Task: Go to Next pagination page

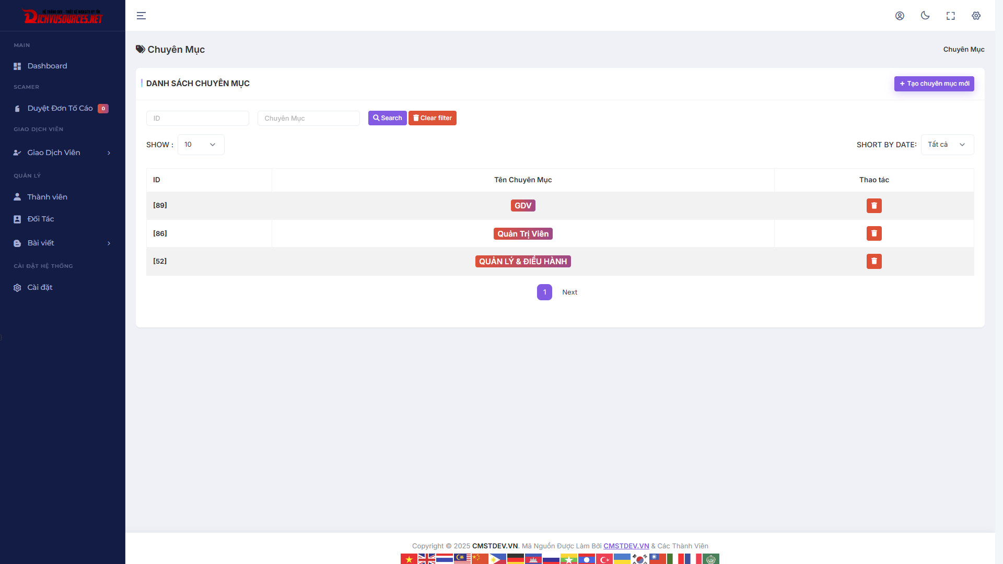Action: (x=569, y=292)
